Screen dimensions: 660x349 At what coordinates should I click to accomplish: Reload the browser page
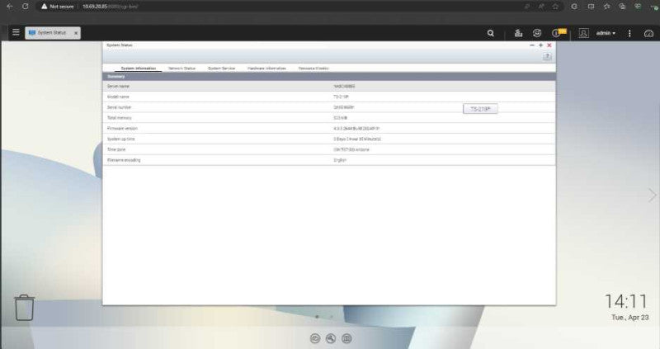26,7
